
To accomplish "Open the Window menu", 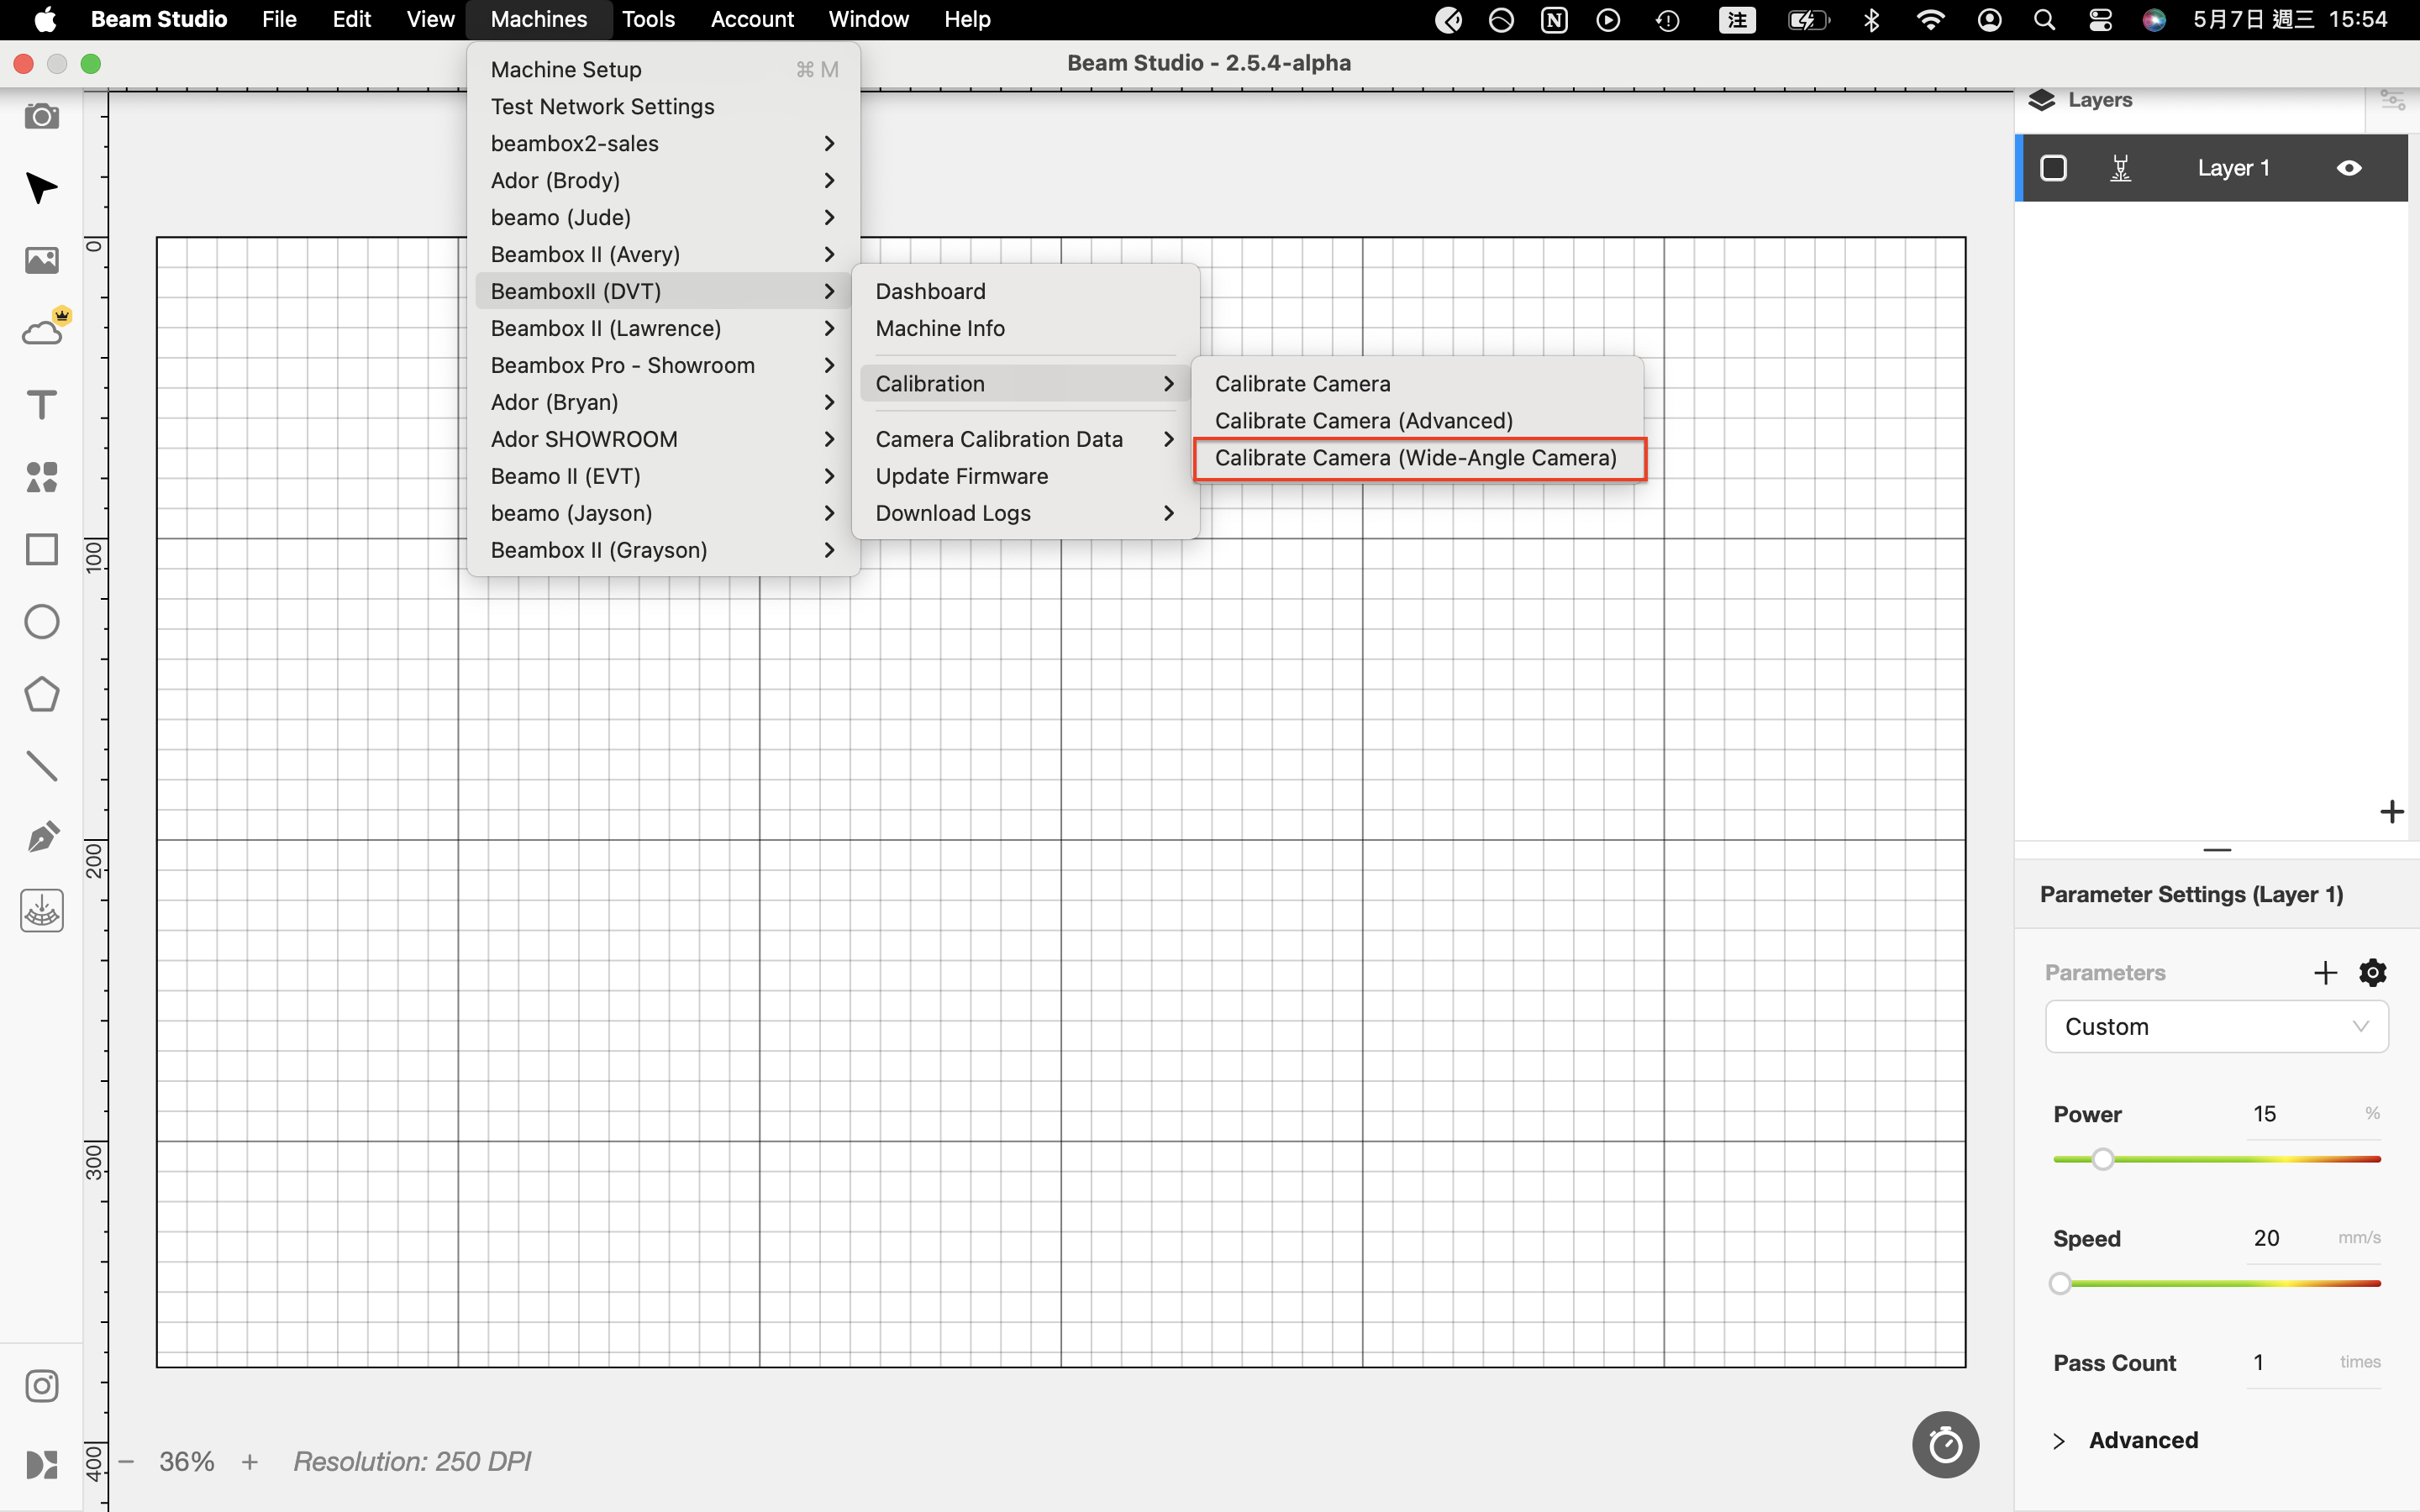I will tap(868, 19).
